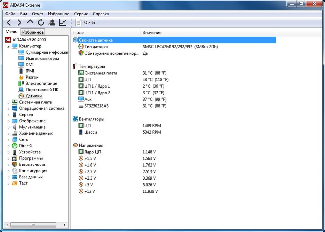325x232 pixels.
Task: Select the +12 V voltage row
Action: [x=174, y=191]
